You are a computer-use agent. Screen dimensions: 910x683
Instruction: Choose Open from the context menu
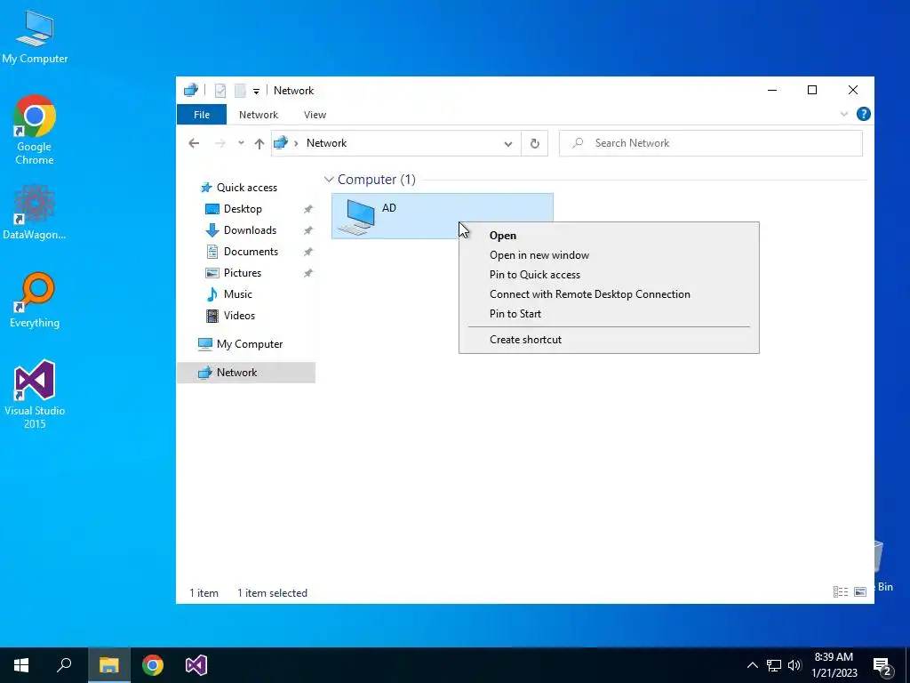609,236
